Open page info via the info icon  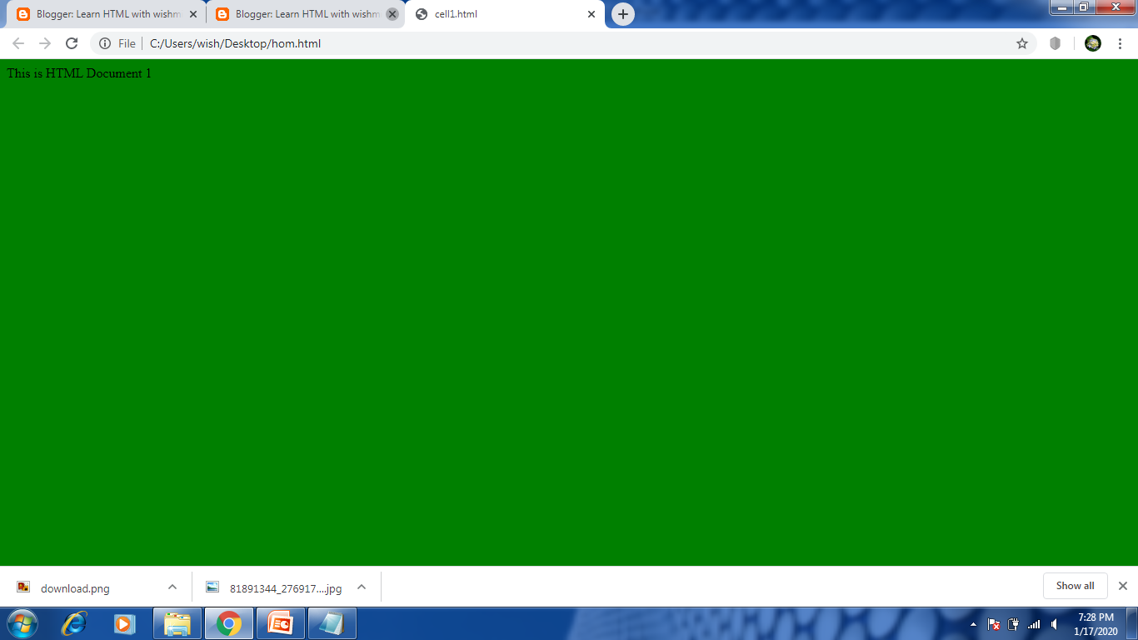(104, 42)
